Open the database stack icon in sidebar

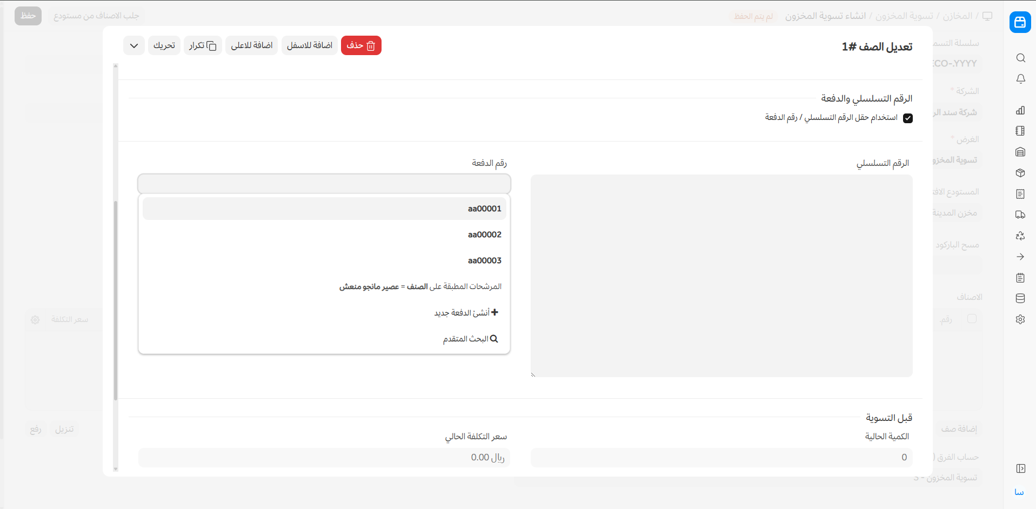click(x=1020, y=298)
